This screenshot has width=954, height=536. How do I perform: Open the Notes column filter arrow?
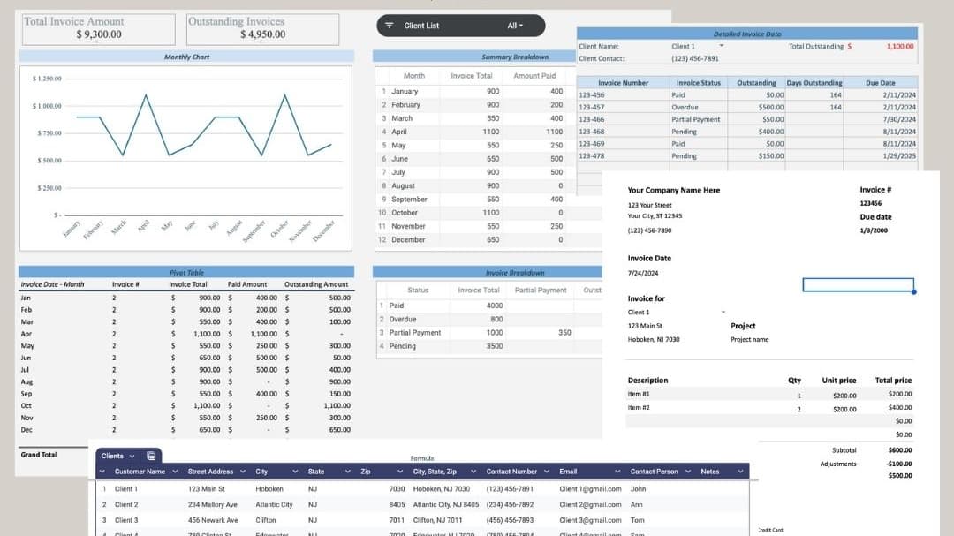(x=740, y=472)
